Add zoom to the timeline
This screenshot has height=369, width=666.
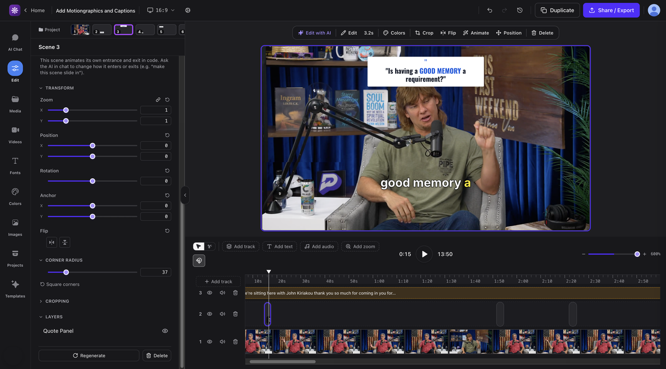[x=360, y=246]
